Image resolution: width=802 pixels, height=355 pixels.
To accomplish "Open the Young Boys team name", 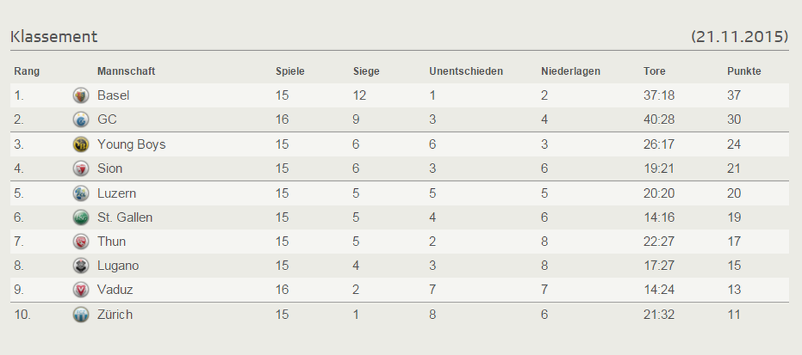I will (131, 144).
